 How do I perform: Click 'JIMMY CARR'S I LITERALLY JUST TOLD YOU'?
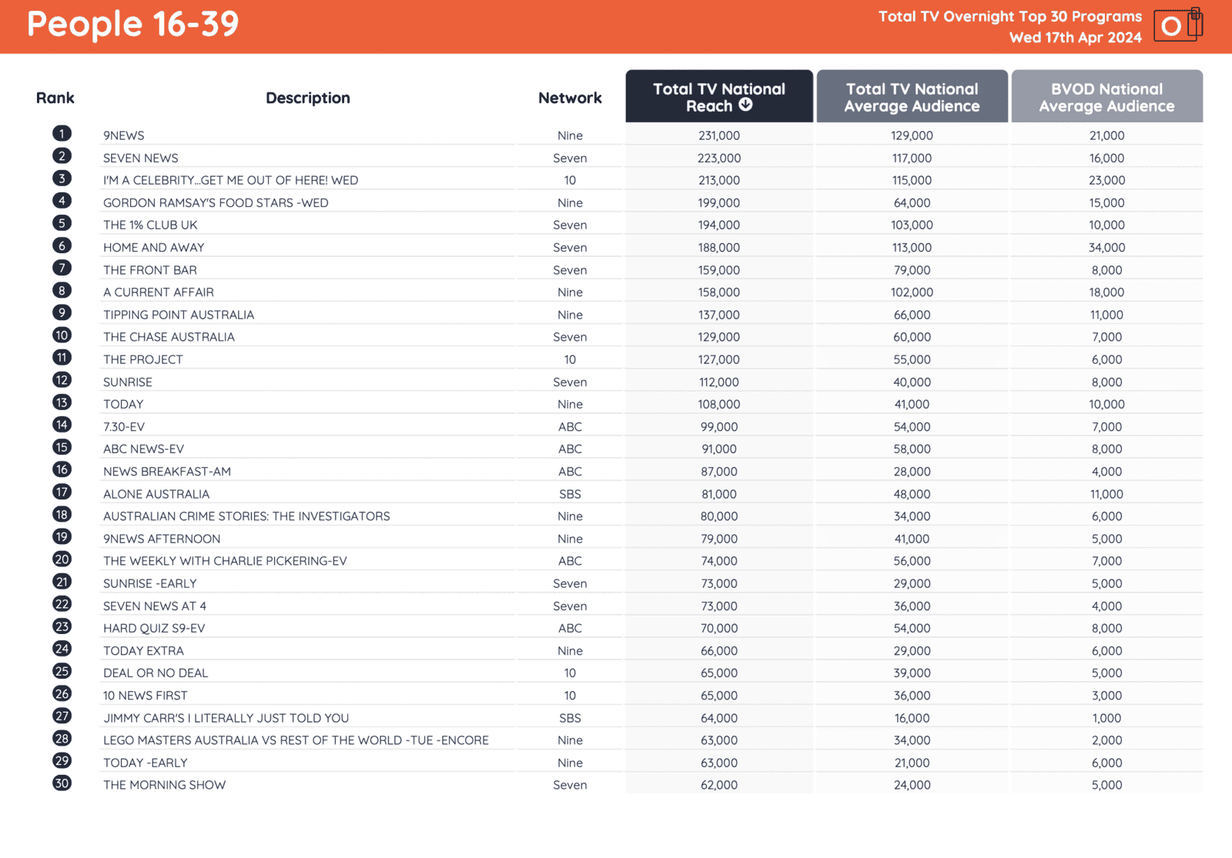[x=226, y=718]
